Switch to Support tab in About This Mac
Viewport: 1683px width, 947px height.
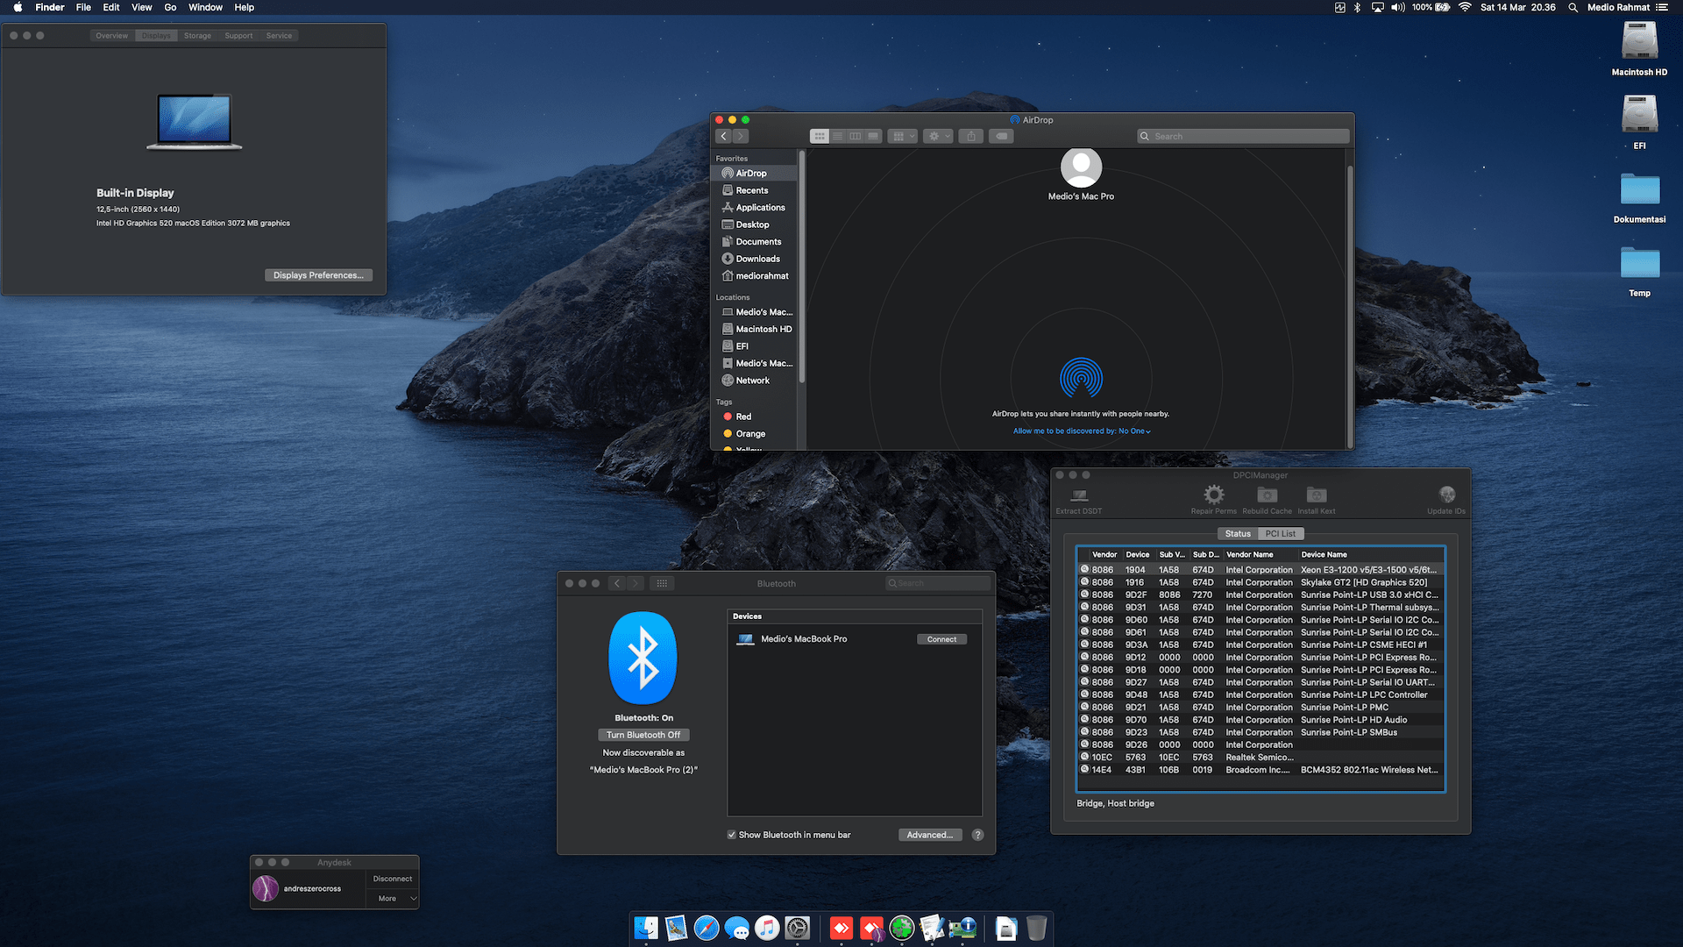[x=238, y=36]
